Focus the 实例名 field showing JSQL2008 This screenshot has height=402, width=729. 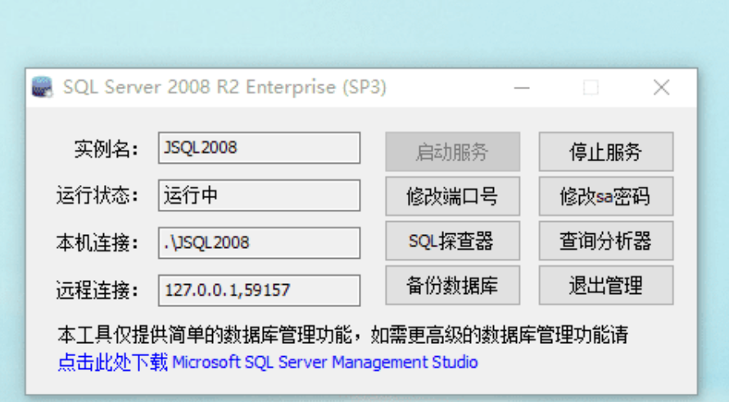(259, 148)
